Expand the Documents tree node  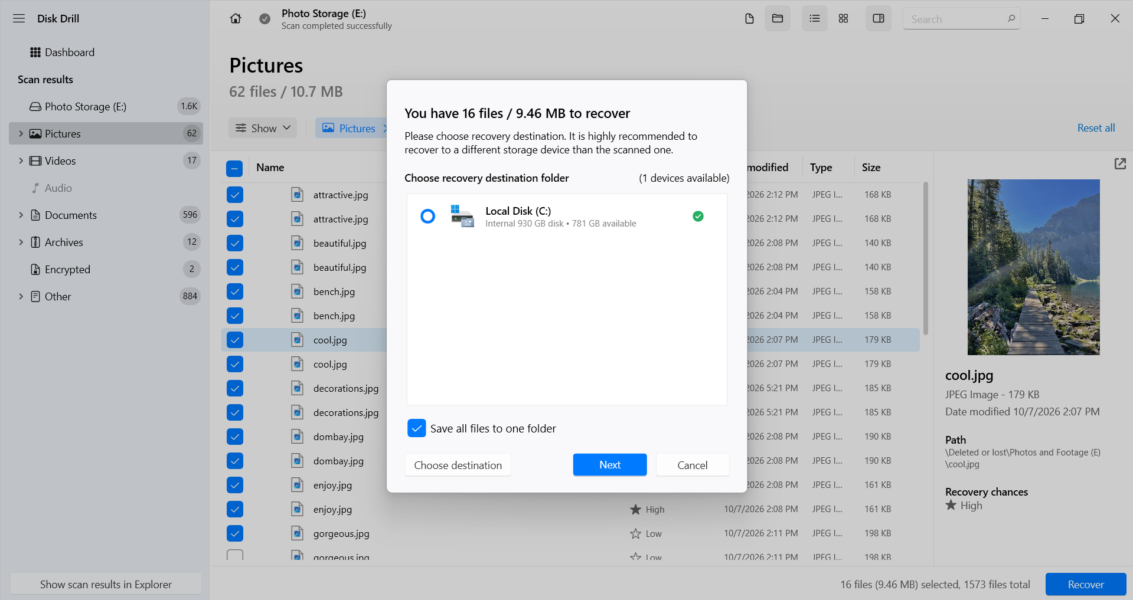pos(21,215)
